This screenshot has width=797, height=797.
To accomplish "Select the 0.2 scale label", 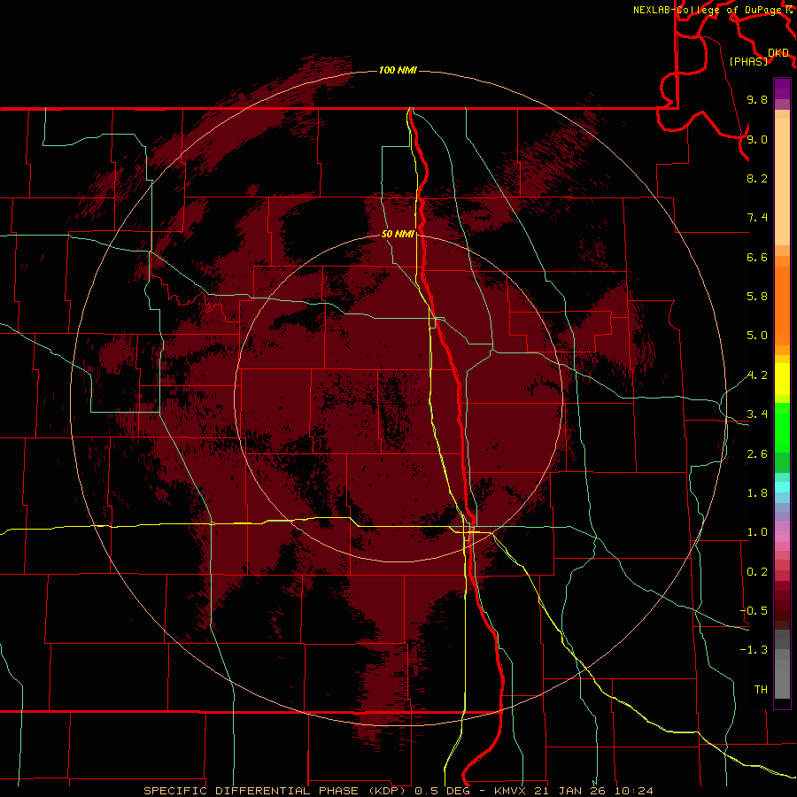I will click(x=757, y=572).
